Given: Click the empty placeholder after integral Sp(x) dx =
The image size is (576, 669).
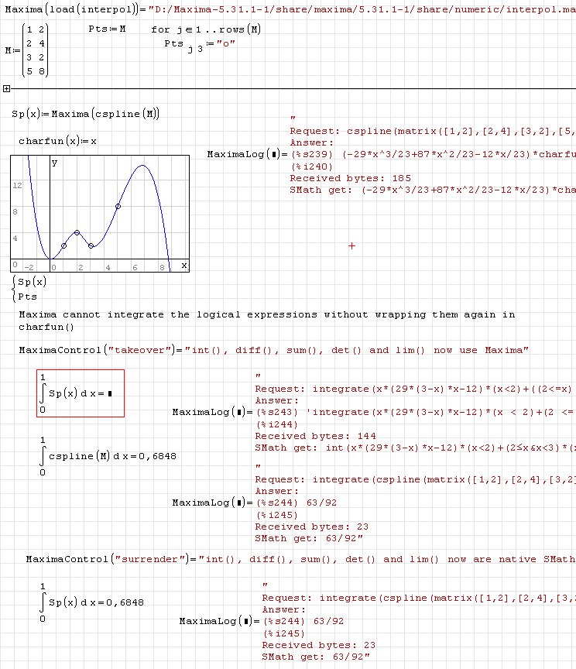Looking at the screenshot, I should 110,393.
